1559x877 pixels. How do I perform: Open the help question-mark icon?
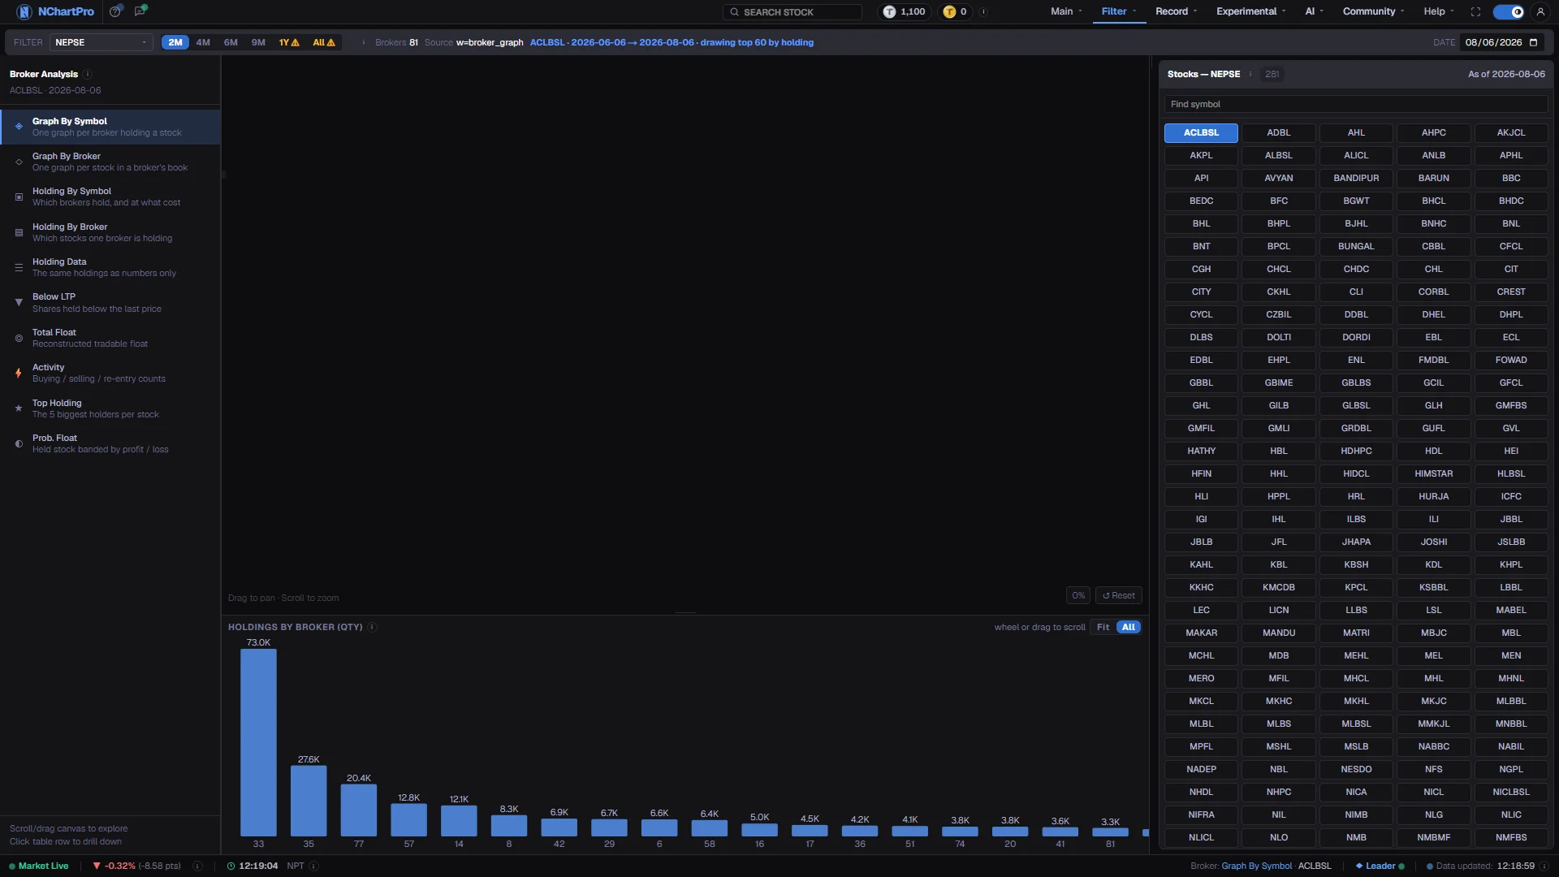pos(115,11)
